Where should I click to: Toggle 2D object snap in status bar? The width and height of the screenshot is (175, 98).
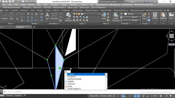(139, 96)
